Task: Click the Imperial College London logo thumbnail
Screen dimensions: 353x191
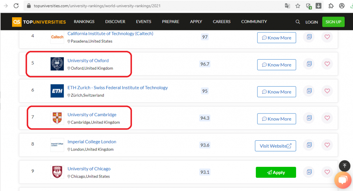Action: [57, 145]
